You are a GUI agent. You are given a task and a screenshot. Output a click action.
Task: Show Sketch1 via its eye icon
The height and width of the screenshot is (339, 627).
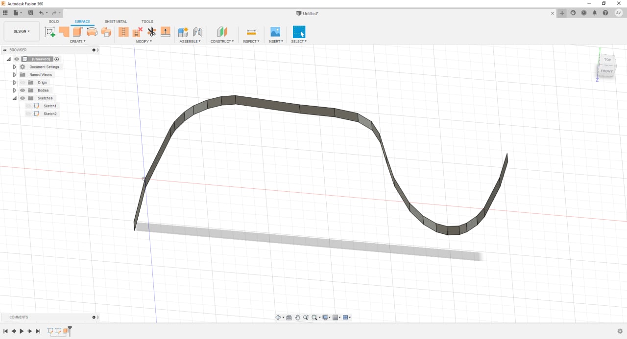tap(28, 106)
